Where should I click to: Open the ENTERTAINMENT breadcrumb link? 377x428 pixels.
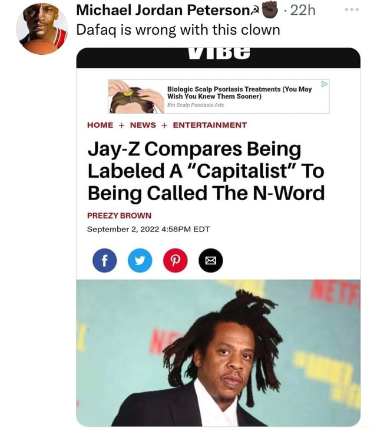click(x=210, y=125)
